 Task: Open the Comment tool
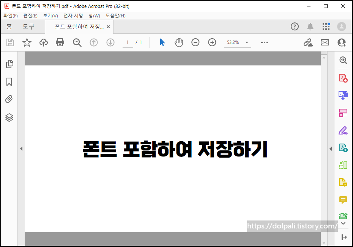(343, 200)
